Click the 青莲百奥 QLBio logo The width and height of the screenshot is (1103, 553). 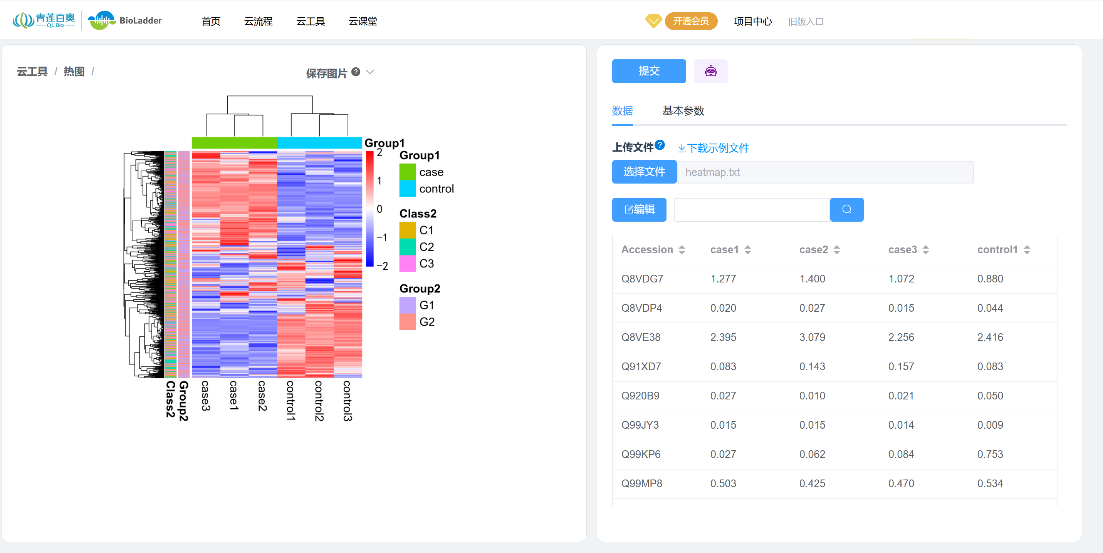44,20
